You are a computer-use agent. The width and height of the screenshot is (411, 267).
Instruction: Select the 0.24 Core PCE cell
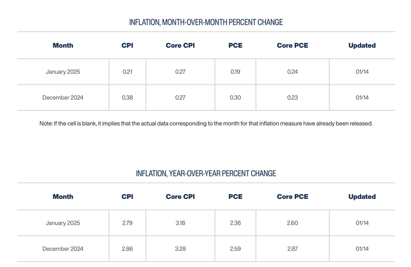tap(292, 72)
